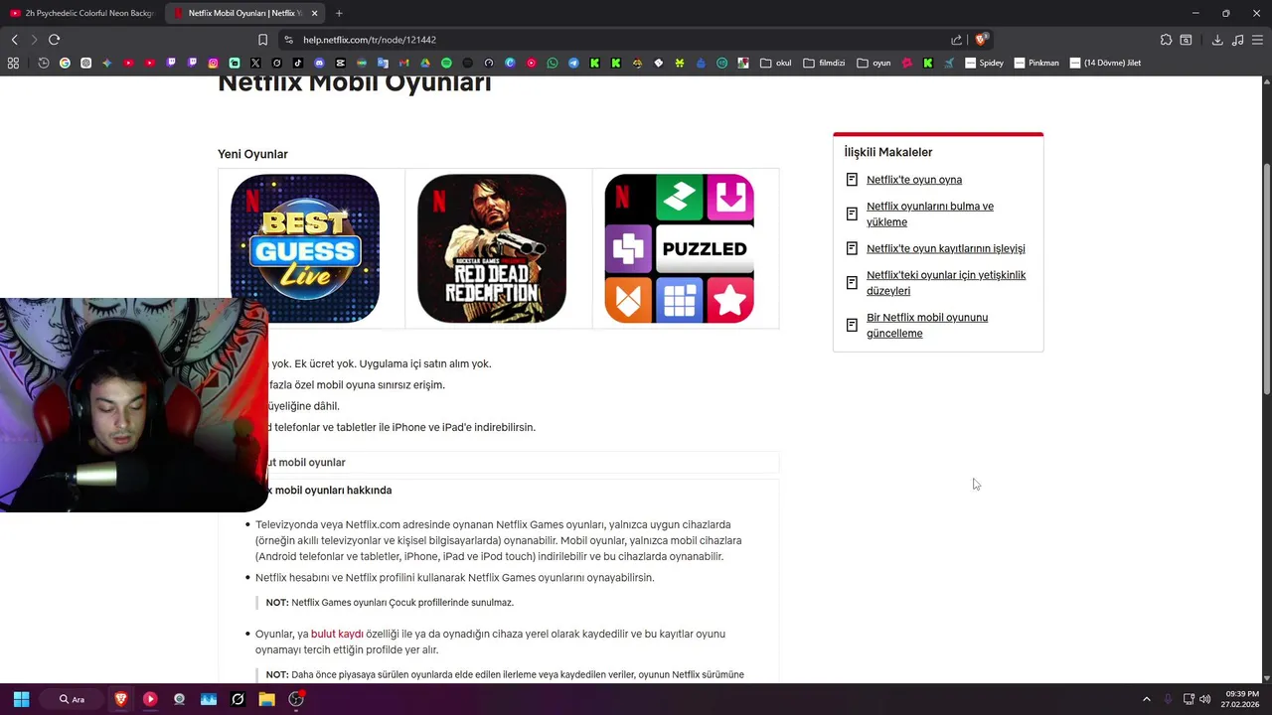1272x715 pixels.
Task: Click the Brave Shields lion icon
Action: click(981, 40)
